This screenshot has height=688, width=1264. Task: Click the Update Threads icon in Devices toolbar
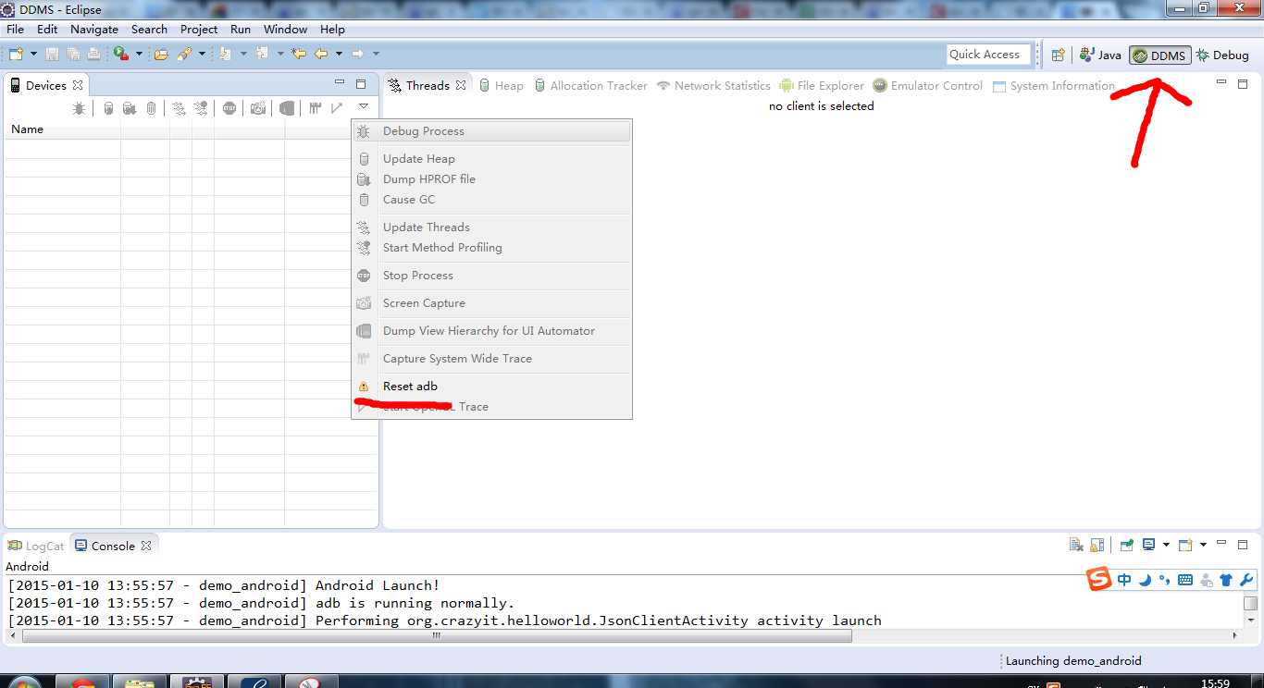point(179,108)
